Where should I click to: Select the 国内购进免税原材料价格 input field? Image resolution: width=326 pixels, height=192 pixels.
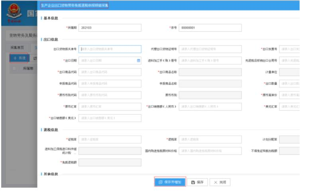click(210, 151)
